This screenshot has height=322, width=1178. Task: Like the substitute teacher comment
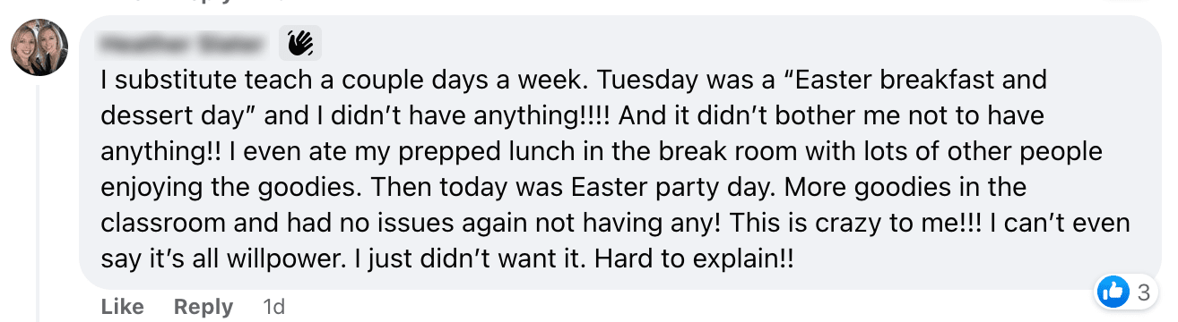click(123, 307)
